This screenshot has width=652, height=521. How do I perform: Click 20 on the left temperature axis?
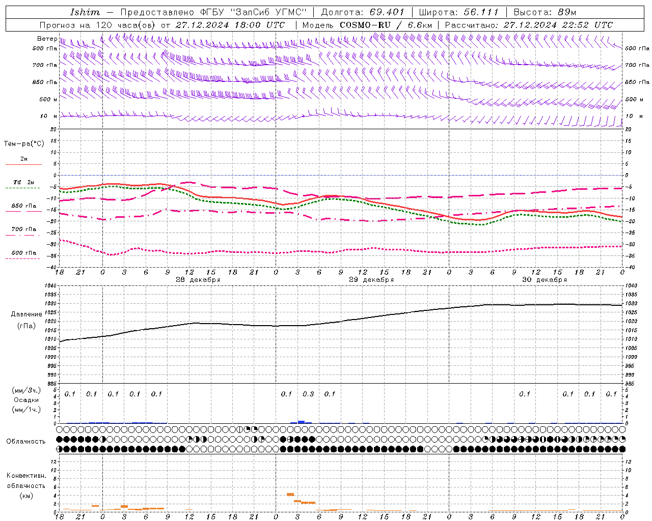click(x=52, y=129)
